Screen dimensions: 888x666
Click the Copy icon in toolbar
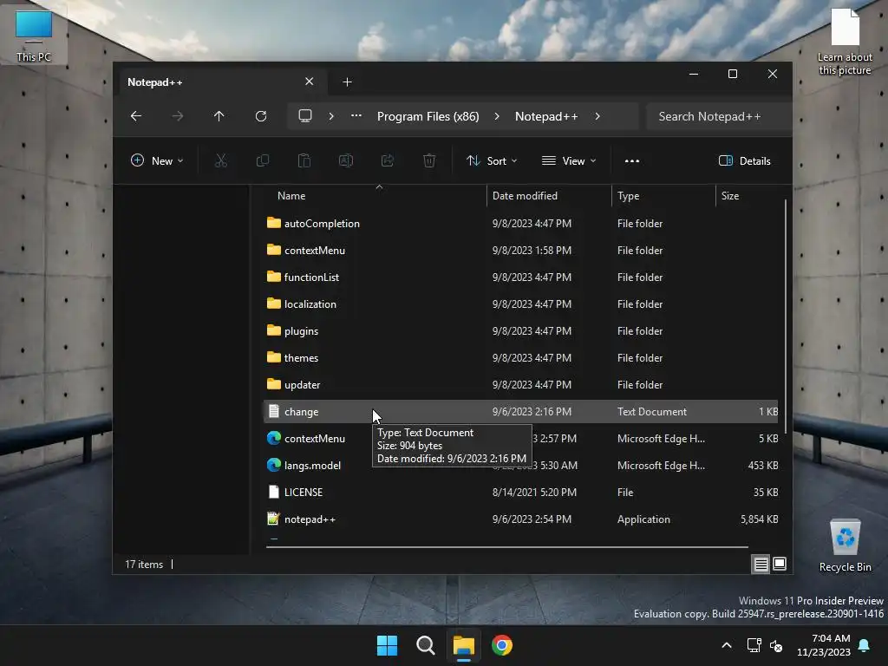click(x=262, y=160)
